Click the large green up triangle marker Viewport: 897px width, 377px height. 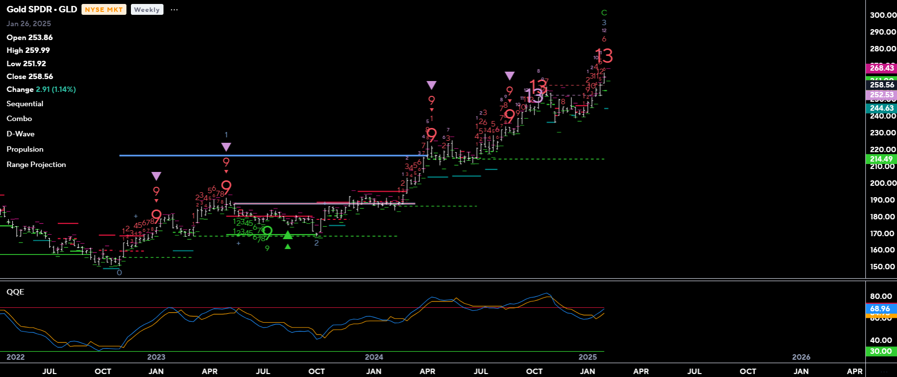tap(288, 235)
